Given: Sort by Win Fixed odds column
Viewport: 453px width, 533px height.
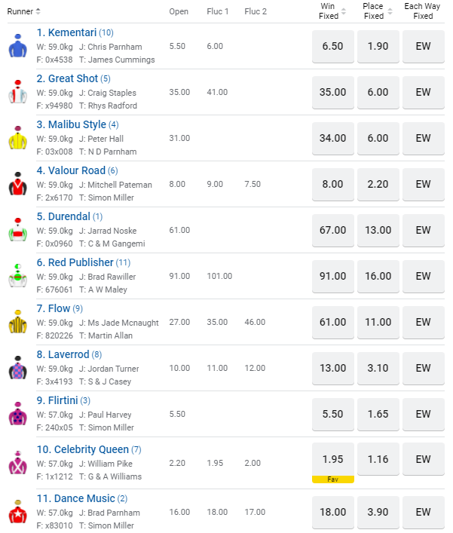Looking at the screenshot, I should tap(344, 11).
